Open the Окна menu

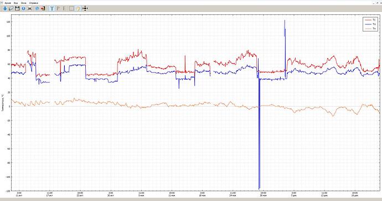click(x=24, y=3)
